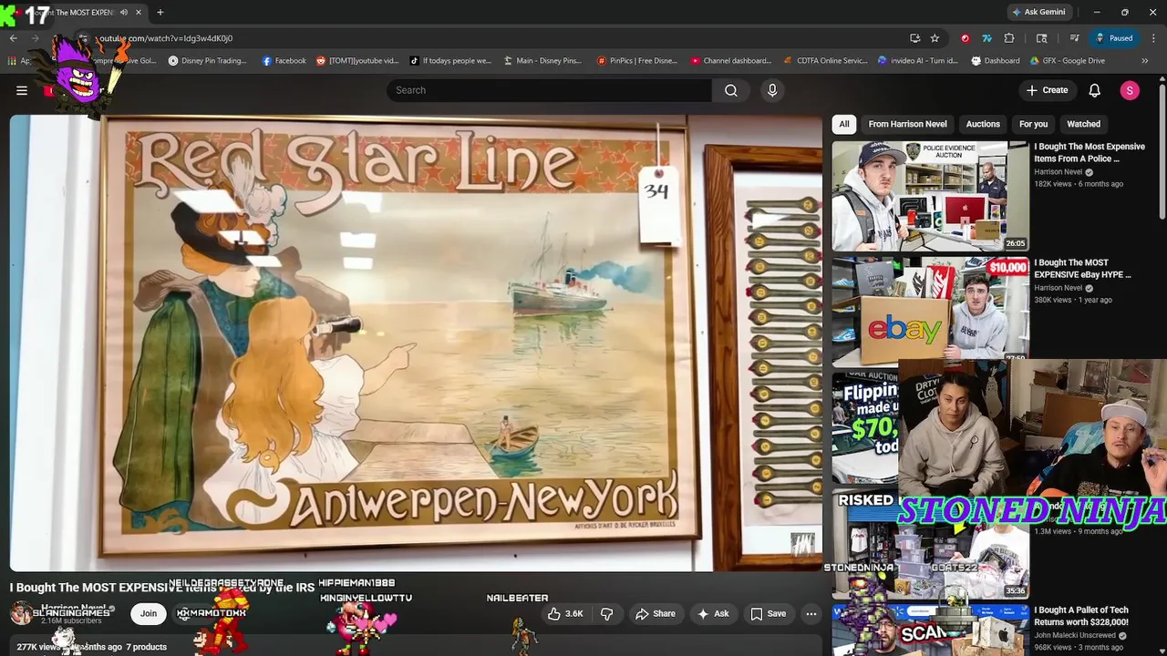Screen dimensions: 1167x656
Task: Click the Share button
Action: [655, 614]
